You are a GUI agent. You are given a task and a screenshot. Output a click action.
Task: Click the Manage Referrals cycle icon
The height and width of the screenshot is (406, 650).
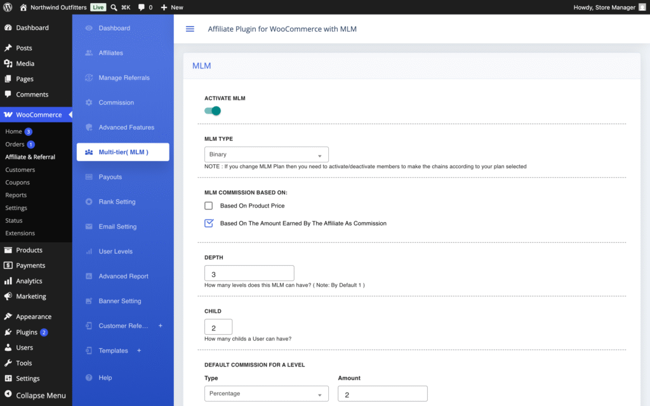(x=89, y=78)
